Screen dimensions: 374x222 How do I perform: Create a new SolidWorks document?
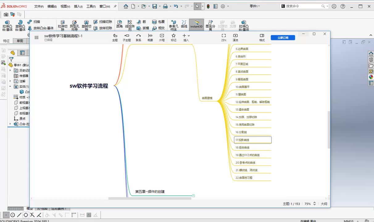133,6
